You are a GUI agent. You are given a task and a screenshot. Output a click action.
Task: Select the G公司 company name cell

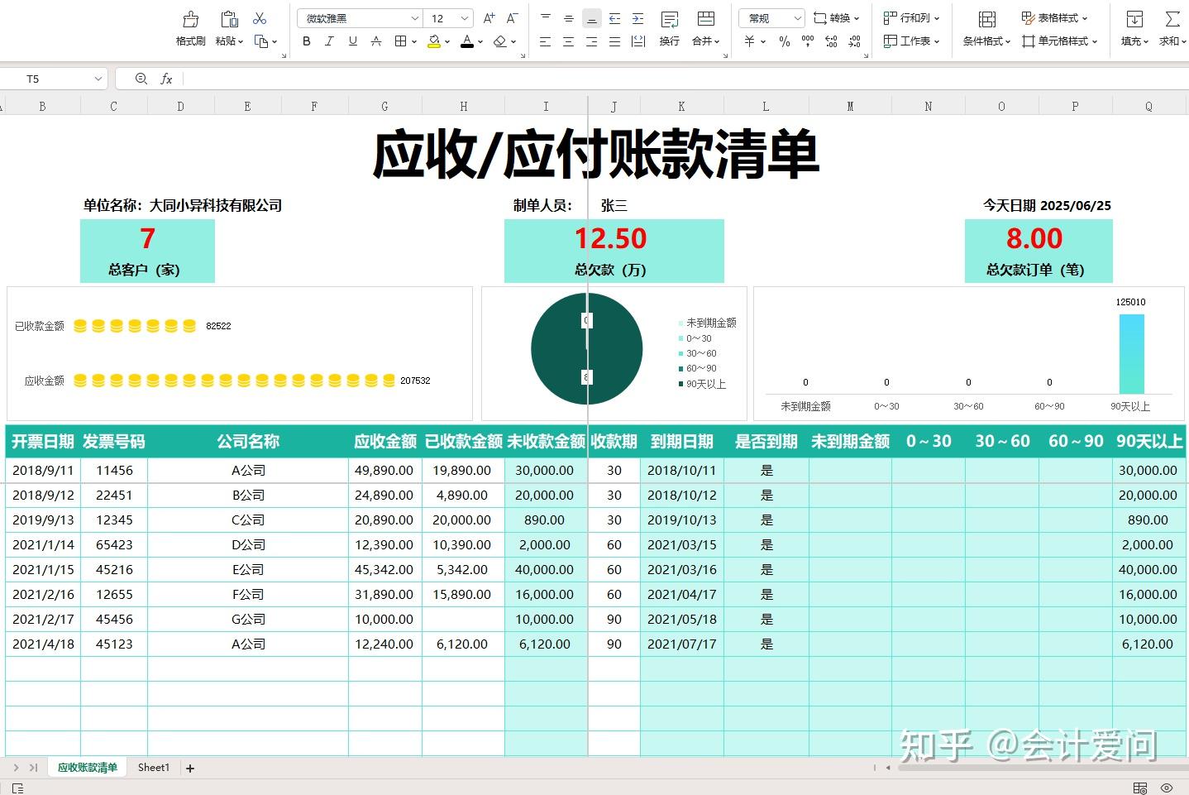click(x=248, y=619)
